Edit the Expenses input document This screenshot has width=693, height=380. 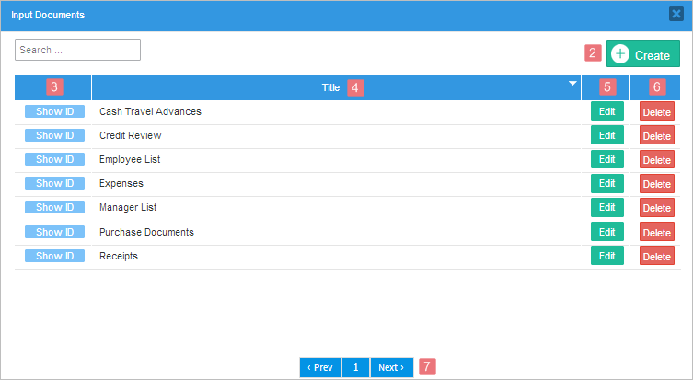coord(606,183)
